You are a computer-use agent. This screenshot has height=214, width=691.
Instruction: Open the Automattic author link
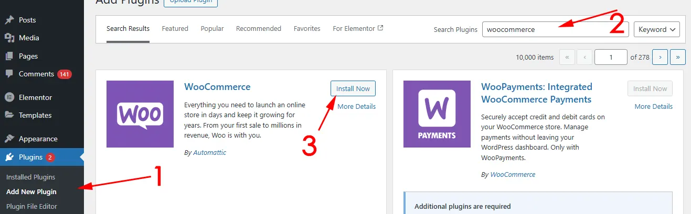pos(209,152)
